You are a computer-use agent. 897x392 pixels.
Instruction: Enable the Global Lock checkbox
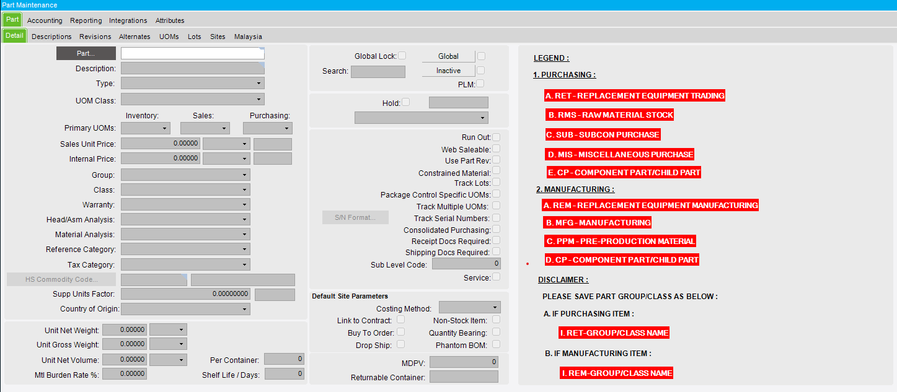point(402,56)
